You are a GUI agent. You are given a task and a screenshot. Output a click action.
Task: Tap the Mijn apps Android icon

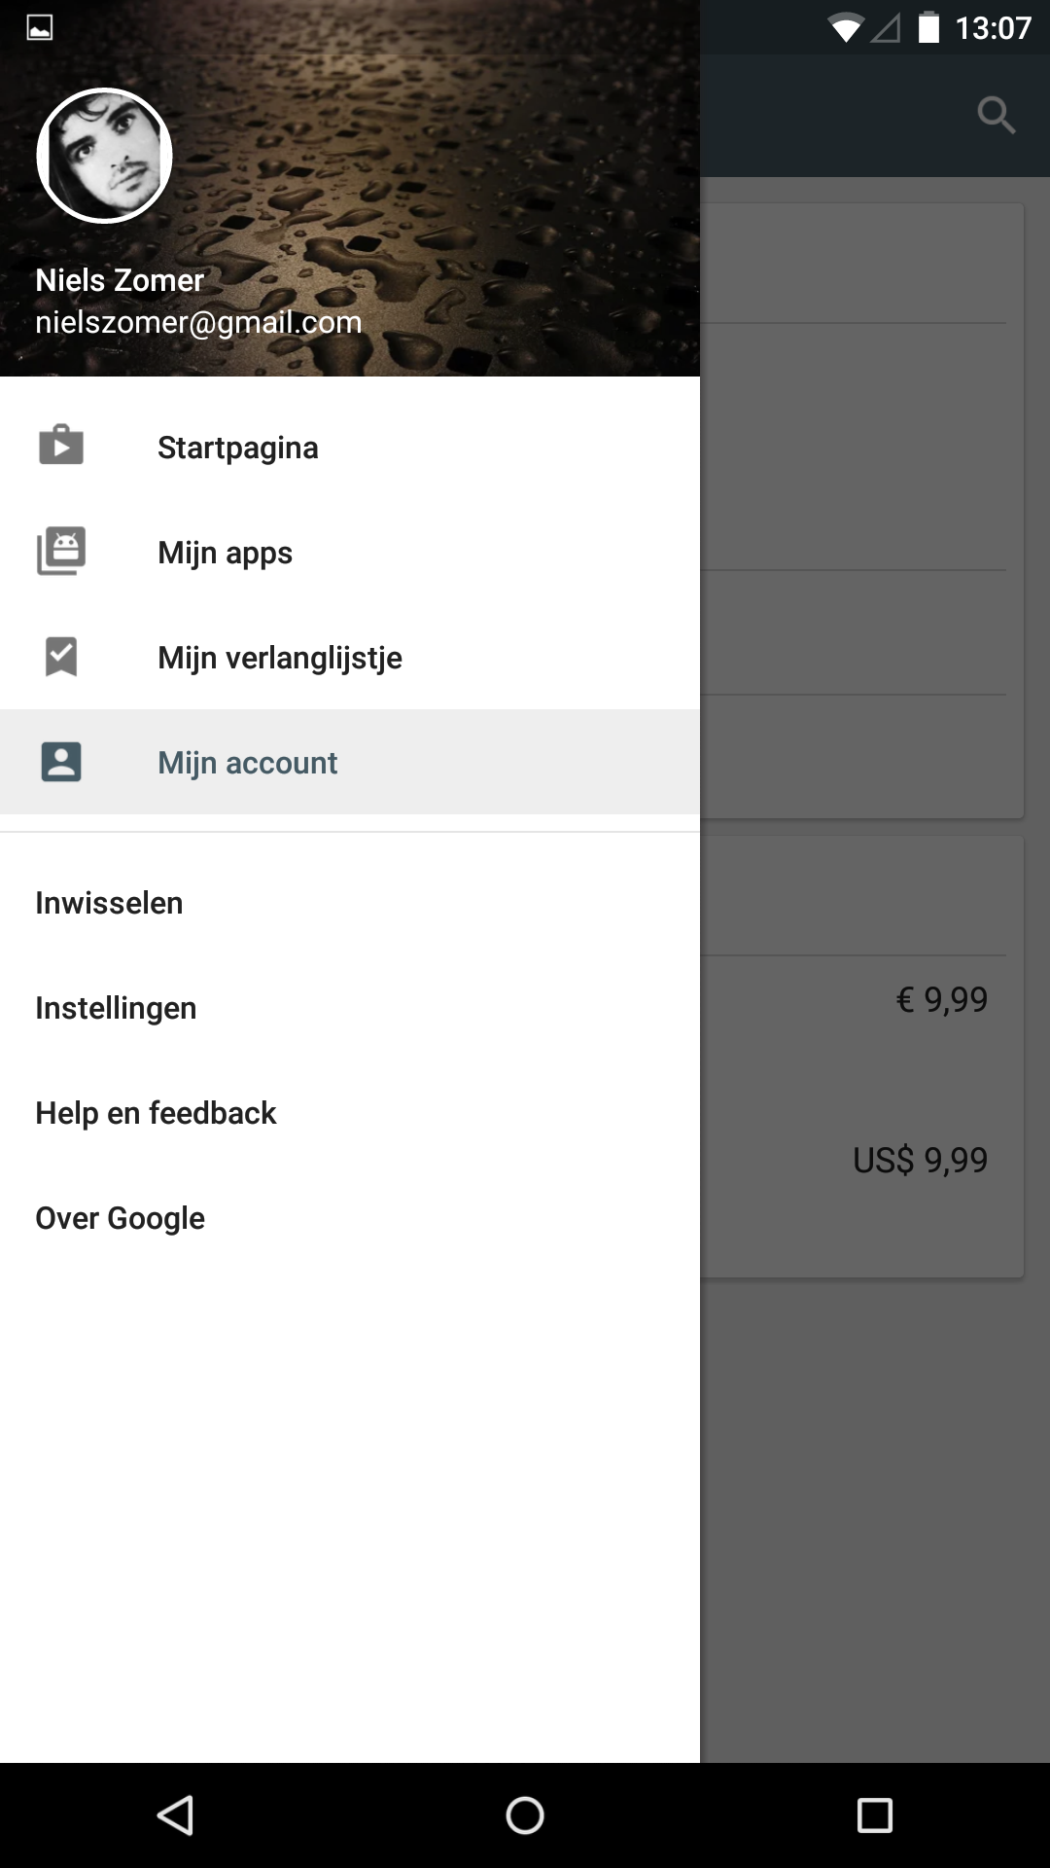[61, 552]
